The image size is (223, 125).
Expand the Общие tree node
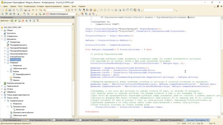[2, 30]
